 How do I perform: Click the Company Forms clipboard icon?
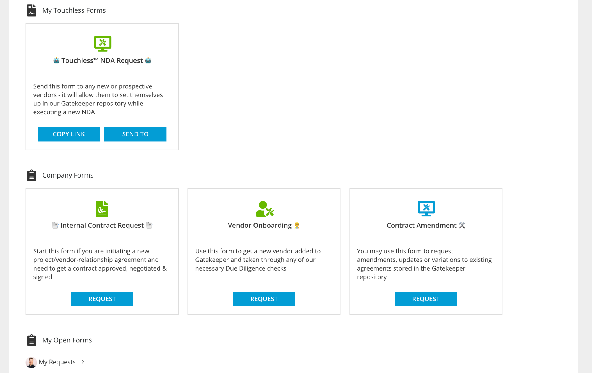click(32, 175)
